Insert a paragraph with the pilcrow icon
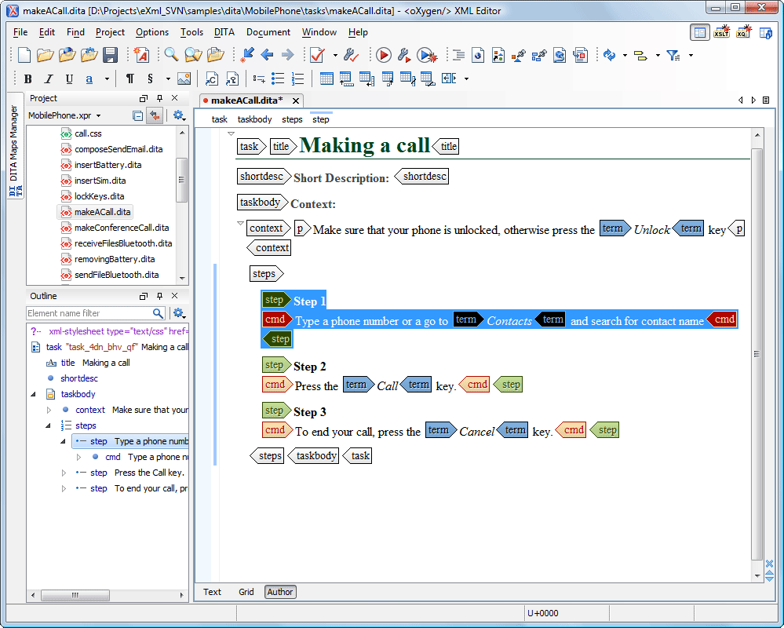This screenshot has width=784, height=628. [130, 78]
